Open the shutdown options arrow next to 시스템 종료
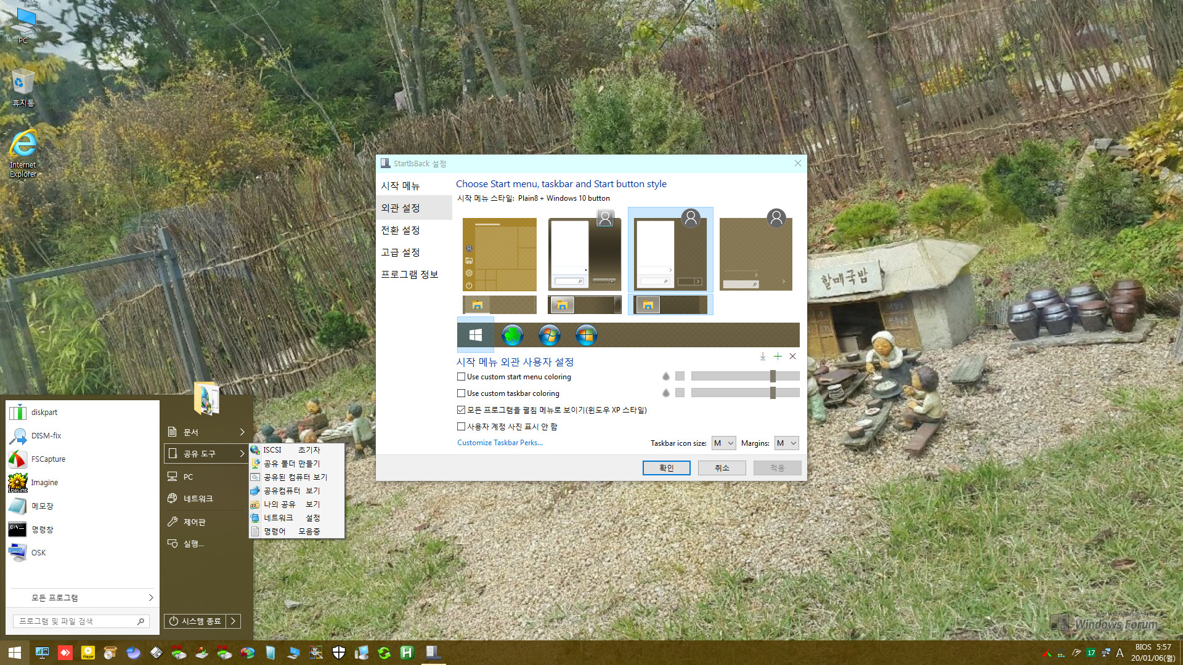 coord(234,621)
